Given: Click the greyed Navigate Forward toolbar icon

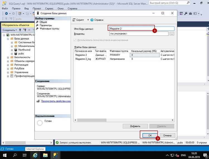Looking at the screenshot, I should tap(13, 13).
